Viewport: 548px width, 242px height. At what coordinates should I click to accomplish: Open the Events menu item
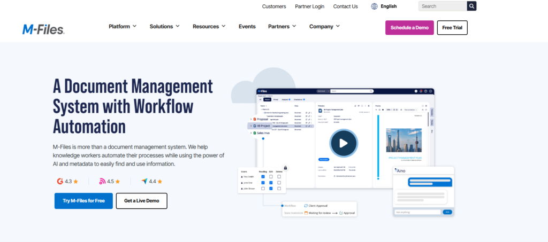pyautogui.click(x=247, y=26)
